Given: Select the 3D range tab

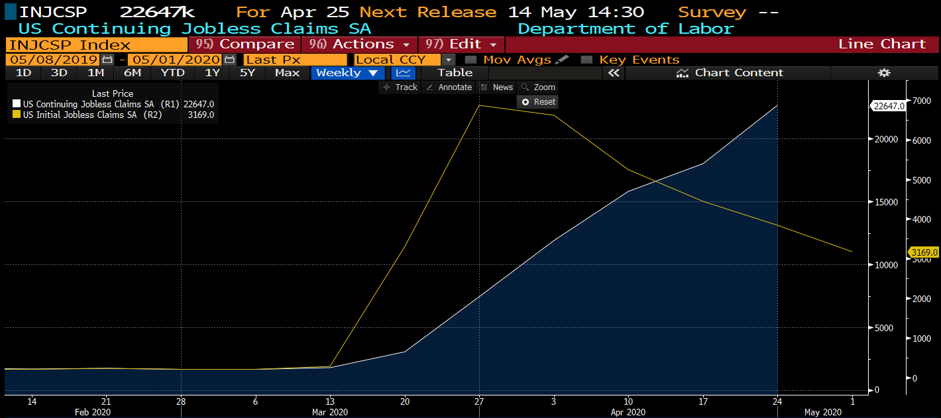Looking at the screenshot, I should (x=59, y=73).
